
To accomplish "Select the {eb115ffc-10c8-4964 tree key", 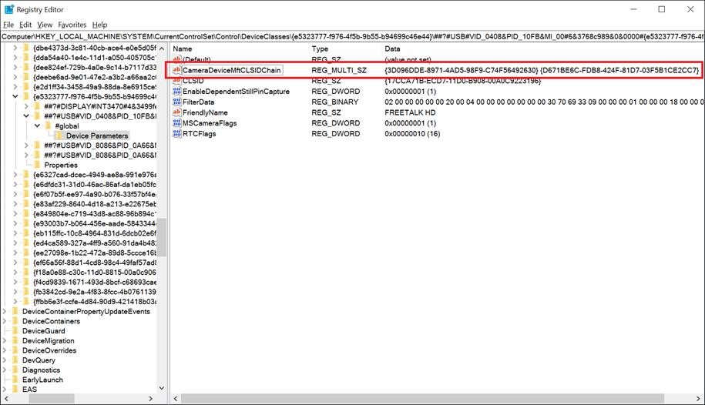I will (x=95, y=233).
